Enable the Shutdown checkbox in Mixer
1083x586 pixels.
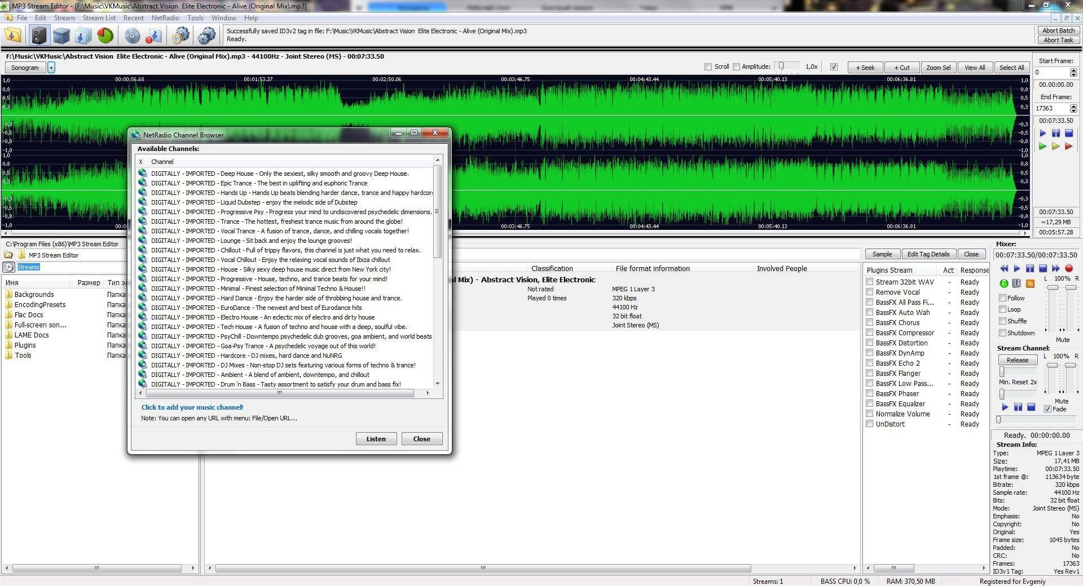[x=1003, y=333]
